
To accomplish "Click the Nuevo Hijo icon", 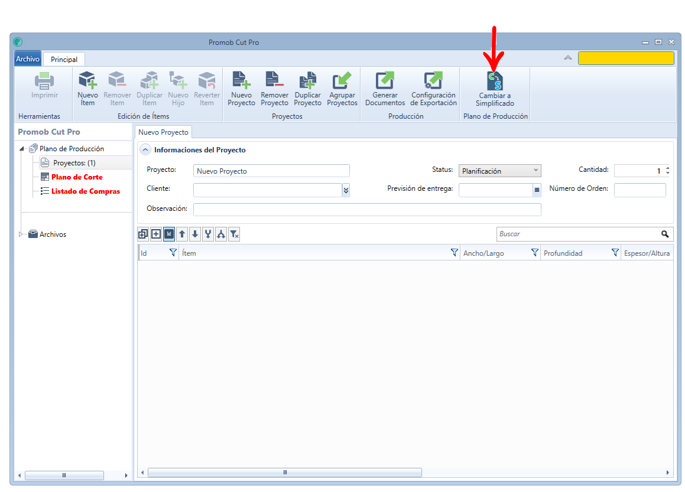I will [x=178, y=80].
